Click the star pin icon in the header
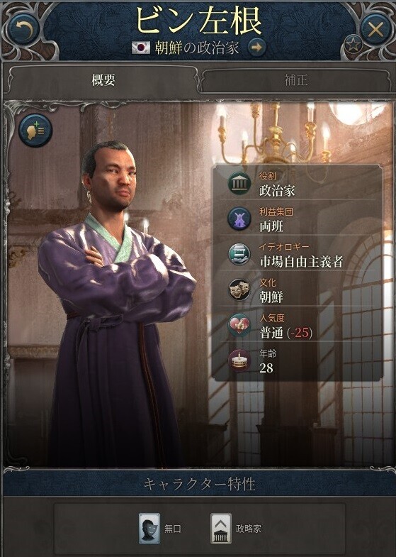 pyautogui.click(x=353, y=45)
